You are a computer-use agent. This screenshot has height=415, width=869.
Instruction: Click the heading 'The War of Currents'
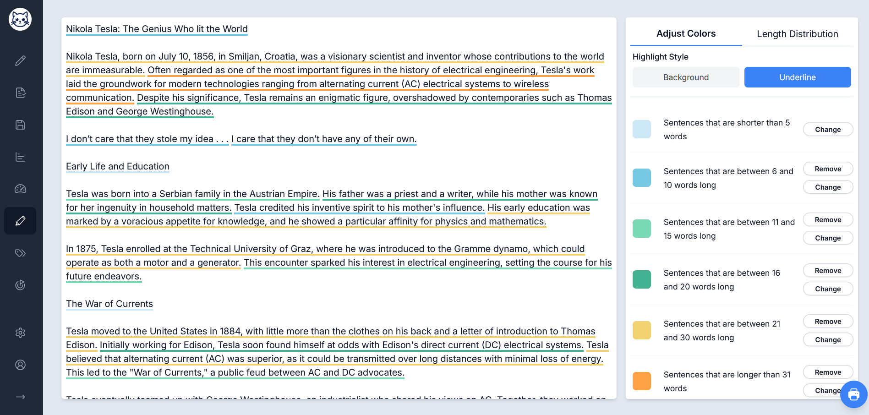[x=109, y=304]
